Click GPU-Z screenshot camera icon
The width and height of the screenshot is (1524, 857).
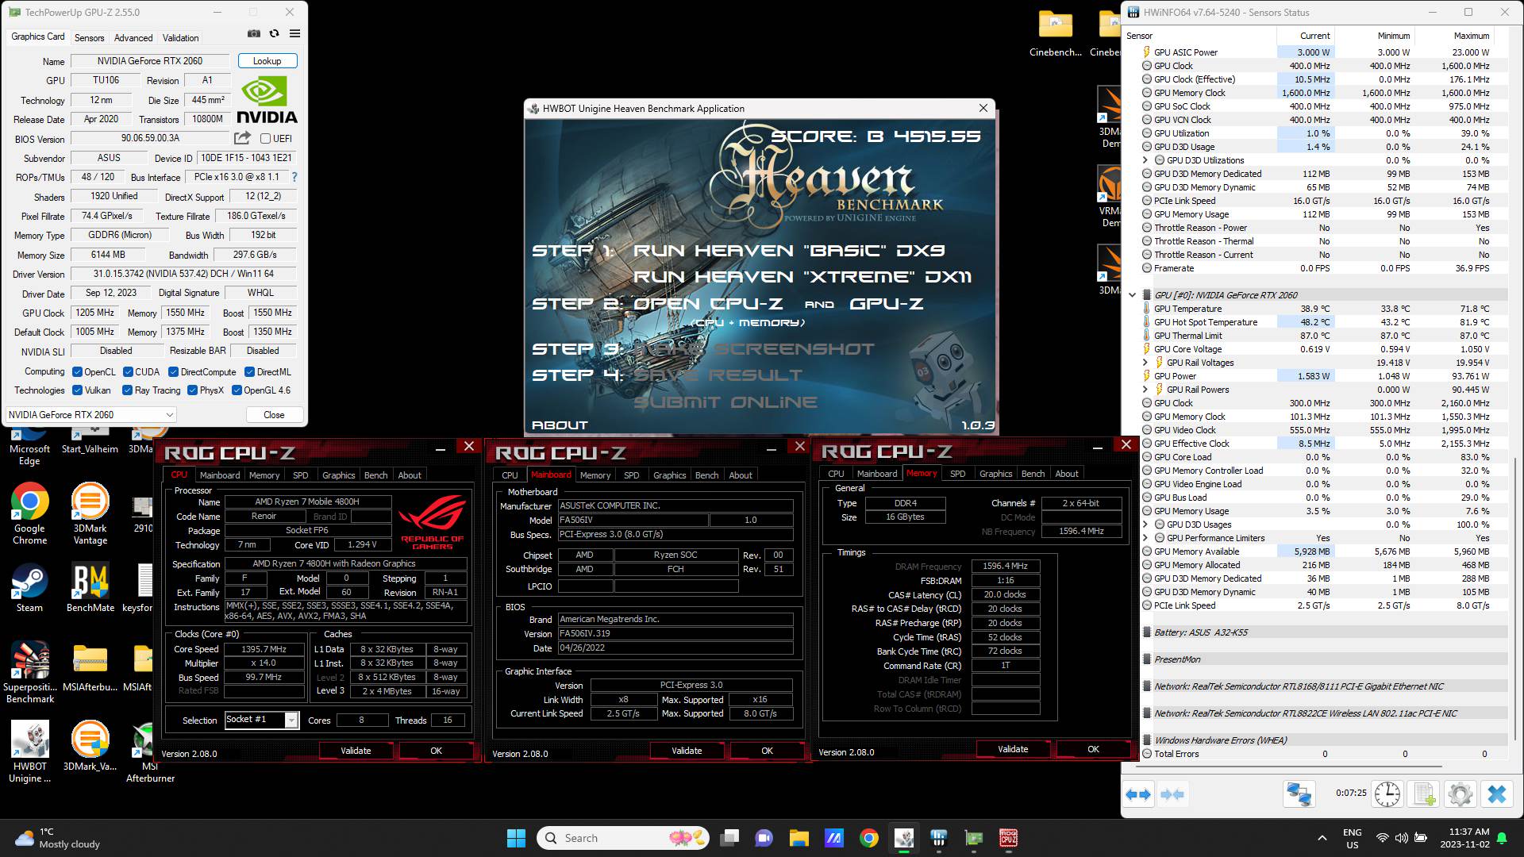254,34
